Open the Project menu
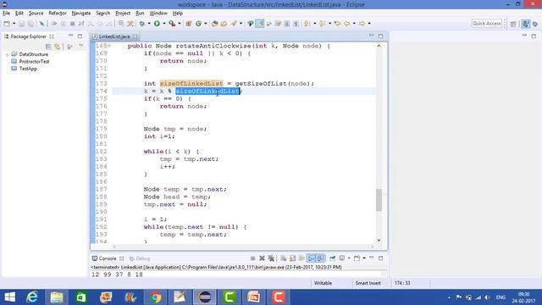This screenshot has width=542, height=305. coord(123,14)
